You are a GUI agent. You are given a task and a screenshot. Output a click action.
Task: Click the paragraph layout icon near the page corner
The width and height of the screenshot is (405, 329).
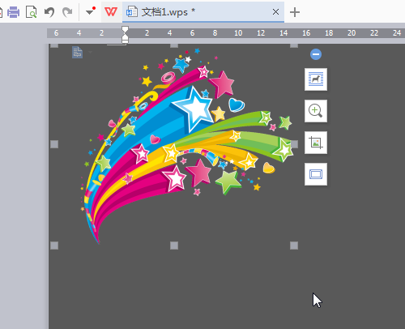(78, 53)
